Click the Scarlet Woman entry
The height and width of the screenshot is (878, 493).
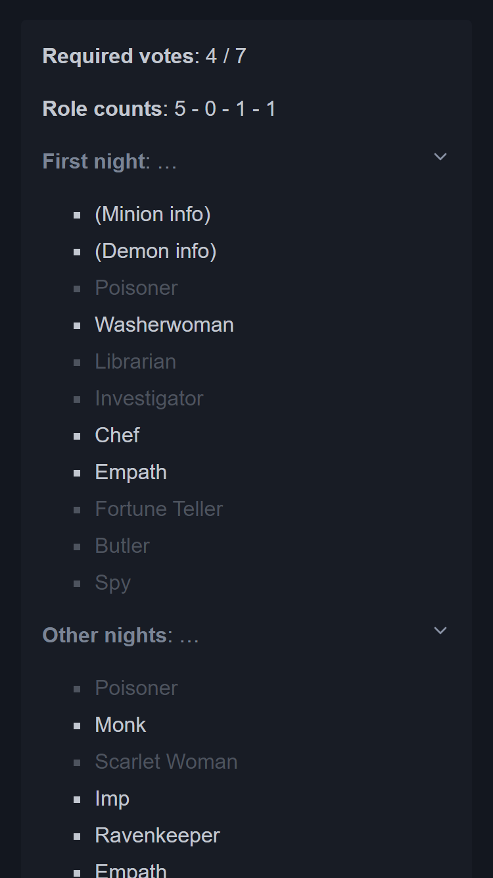(166, 762)
